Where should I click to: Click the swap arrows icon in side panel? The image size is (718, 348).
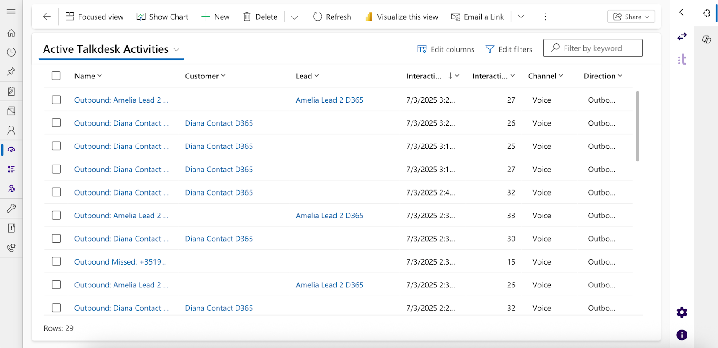point(682,36)
